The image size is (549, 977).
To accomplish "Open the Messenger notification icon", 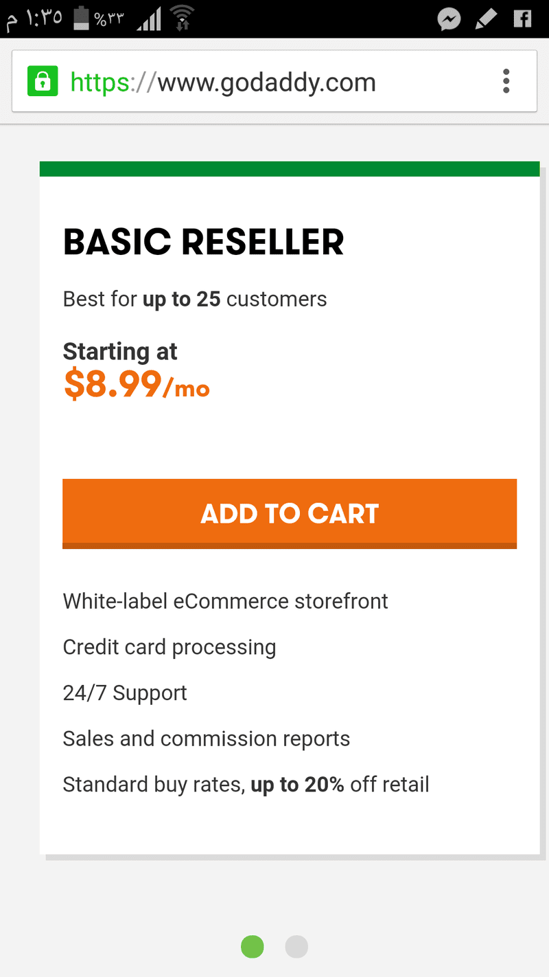I will point(449,19).
